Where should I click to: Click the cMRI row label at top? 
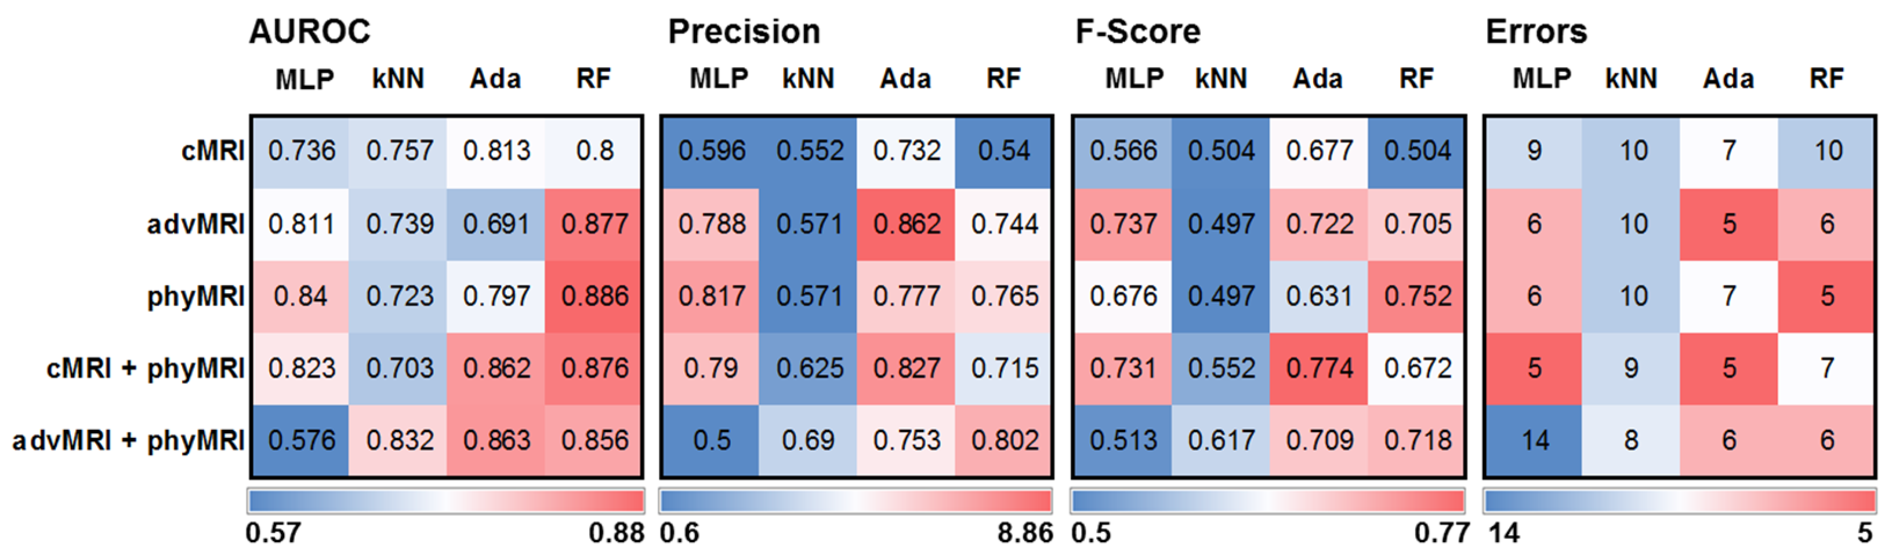[212, 151]
